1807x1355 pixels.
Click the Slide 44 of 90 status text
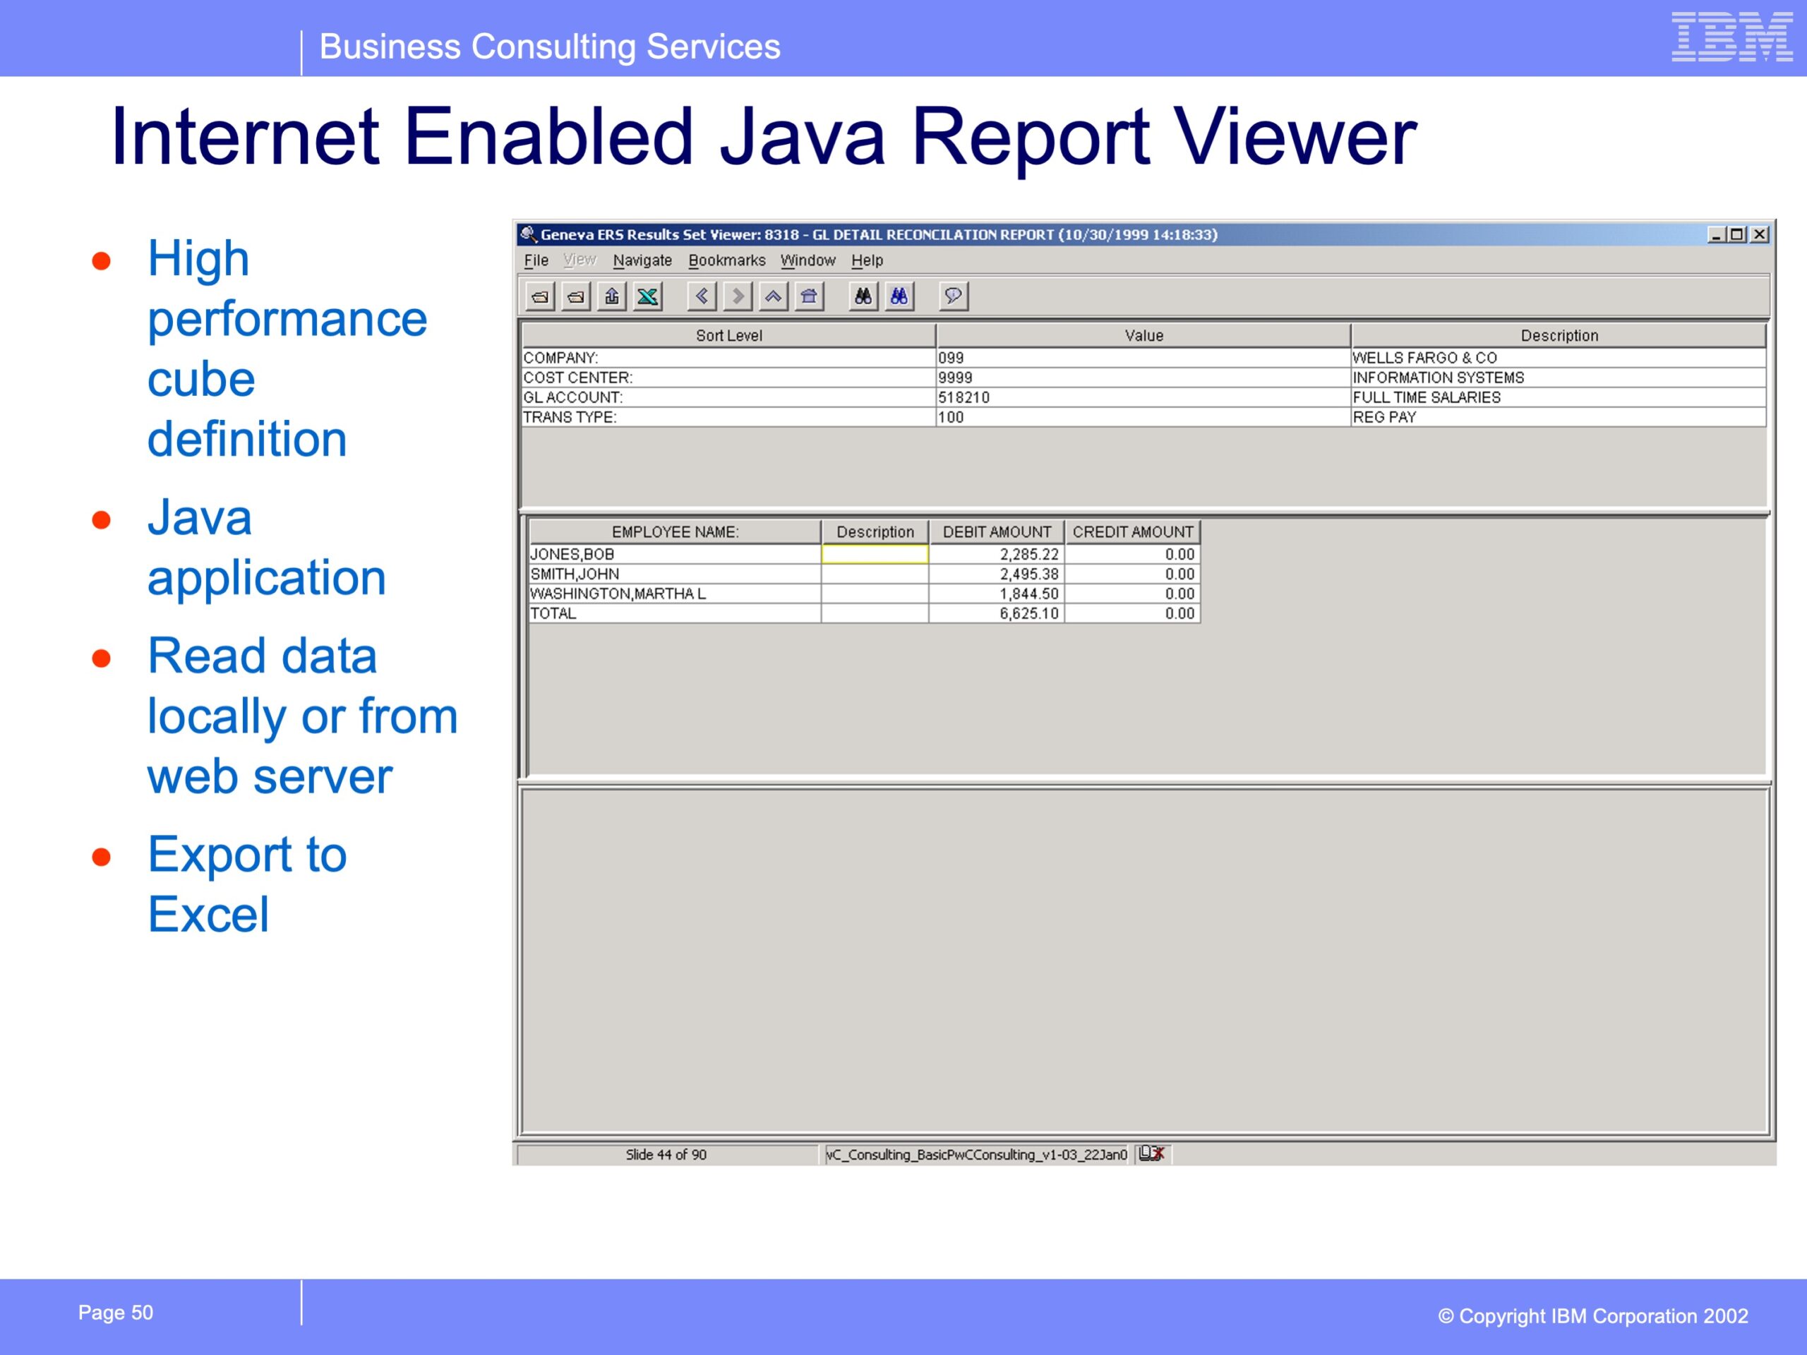[x=666, y=1155]
